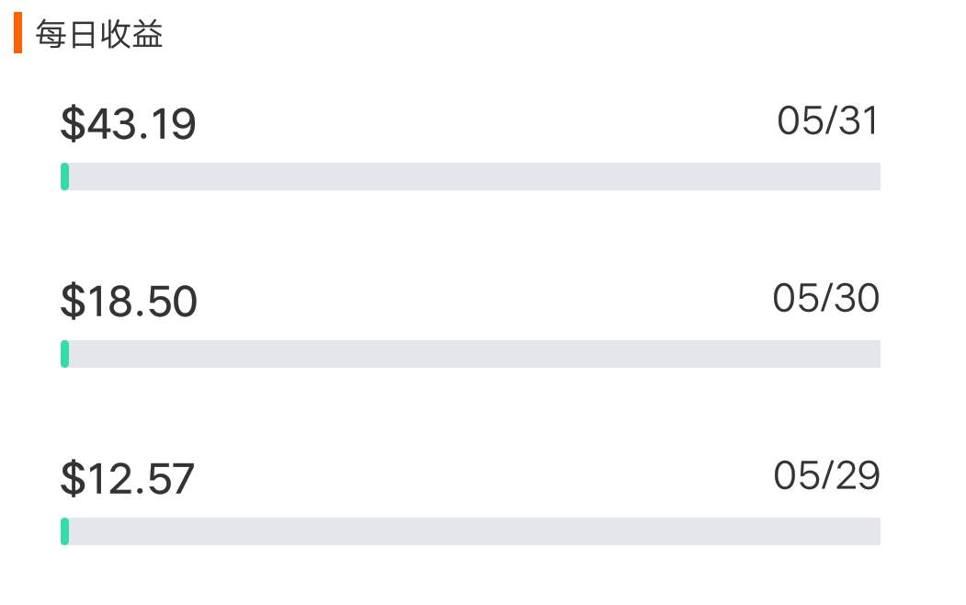The image size is (966, 605).
Task: Click the green fill on 05/29 bar
Action: [64, 531]
